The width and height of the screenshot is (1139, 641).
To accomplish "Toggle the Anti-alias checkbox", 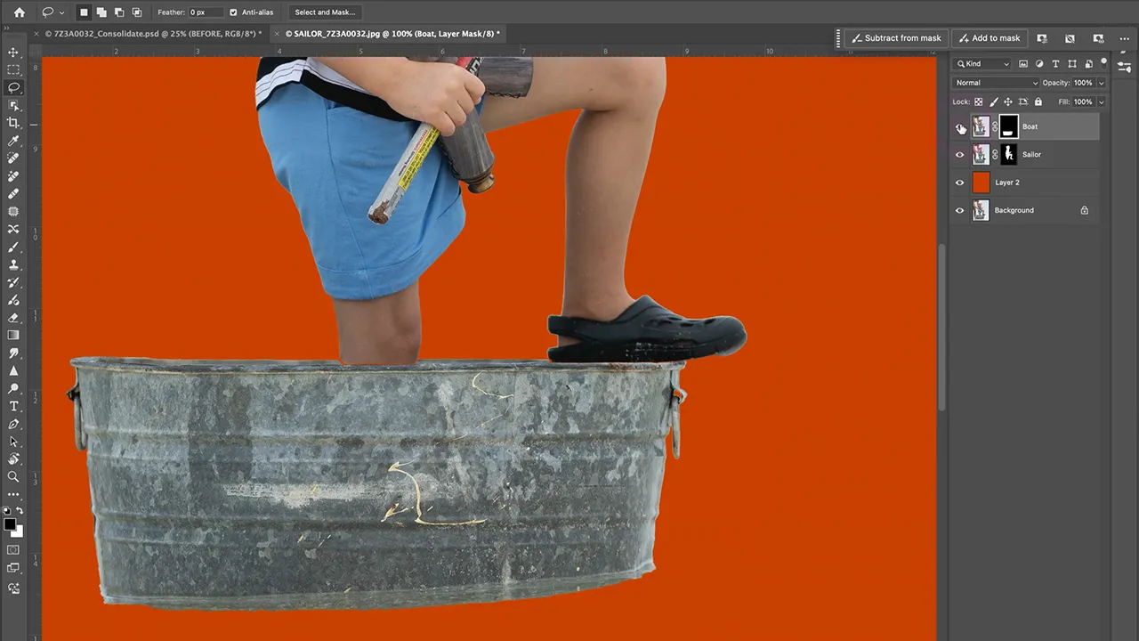I will click(x=233, y=12).
